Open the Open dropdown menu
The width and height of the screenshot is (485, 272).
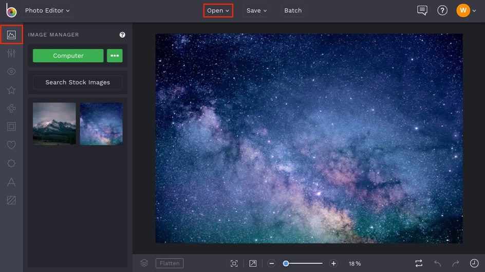click(218, 10)
